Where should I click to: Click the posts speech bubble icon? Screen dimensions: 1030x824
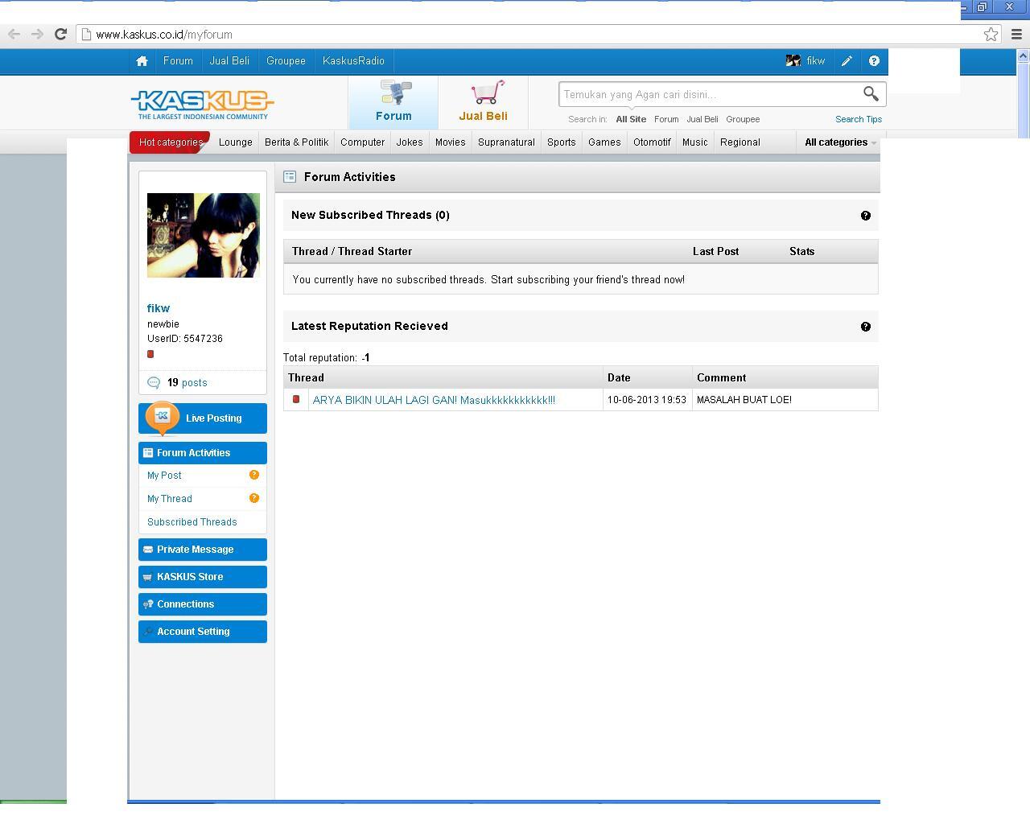click(x=154, y=383)
